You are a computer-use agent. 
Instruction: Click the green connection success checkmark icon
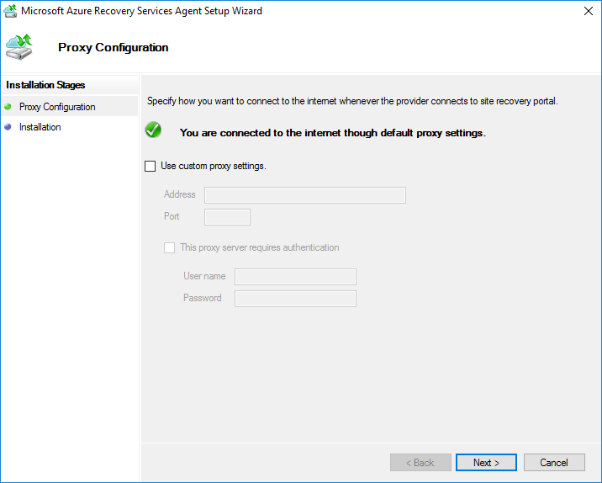[153, 130]
